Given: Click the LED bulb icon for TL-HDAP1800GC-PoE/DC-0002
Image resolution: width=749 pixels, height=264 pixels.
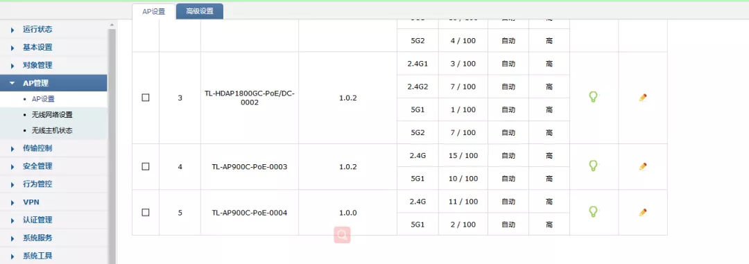Looking at the screenshot, I should (x=593, y=98).
